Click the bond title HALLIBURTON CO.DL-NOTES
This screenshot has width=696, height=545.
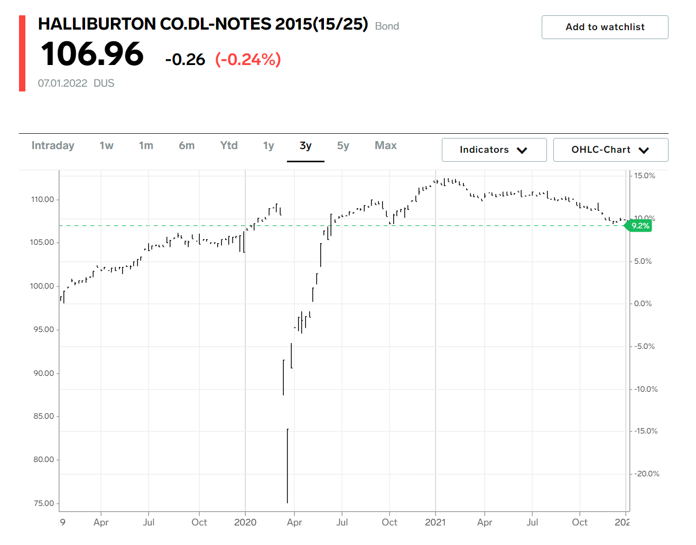point(203,24)
